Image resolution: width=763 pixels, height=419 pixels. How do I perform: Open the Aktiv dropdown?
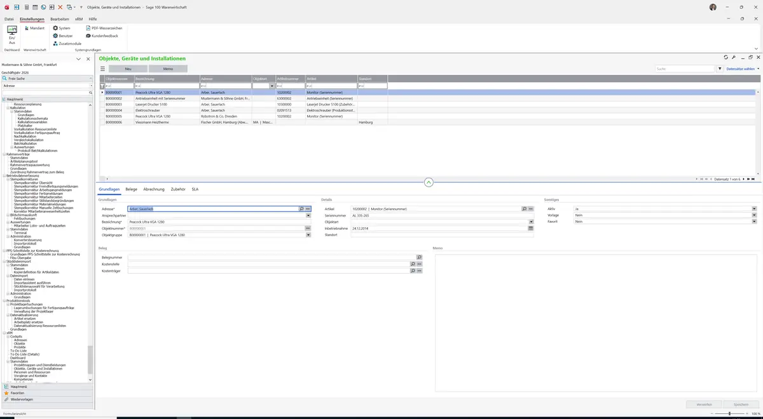pos(754,209)
